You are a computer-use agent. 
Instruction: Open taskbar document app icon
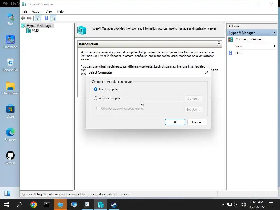click(x=87, y=205)
